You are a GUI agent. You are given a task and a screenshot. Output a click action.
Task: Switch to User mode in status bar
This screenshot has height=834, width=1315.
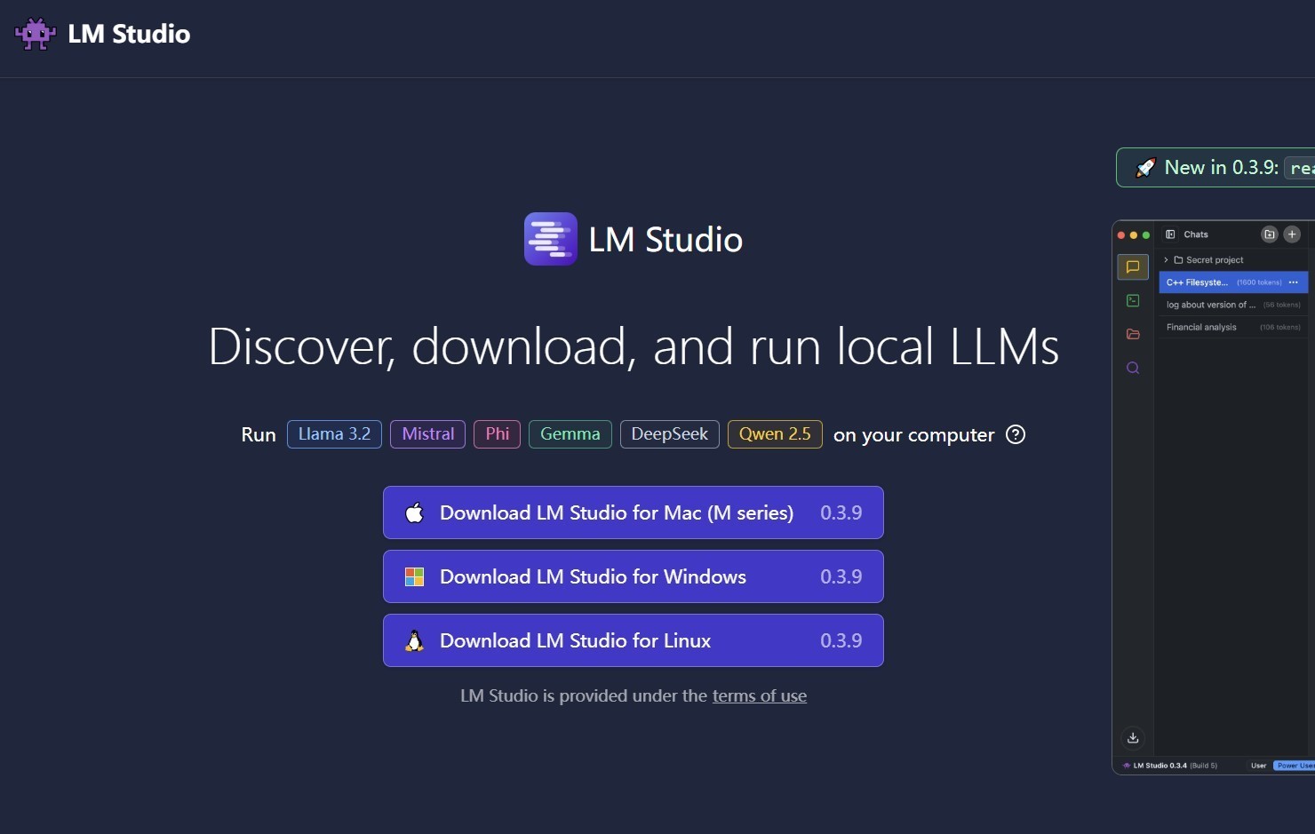[x=1258, y=765]
